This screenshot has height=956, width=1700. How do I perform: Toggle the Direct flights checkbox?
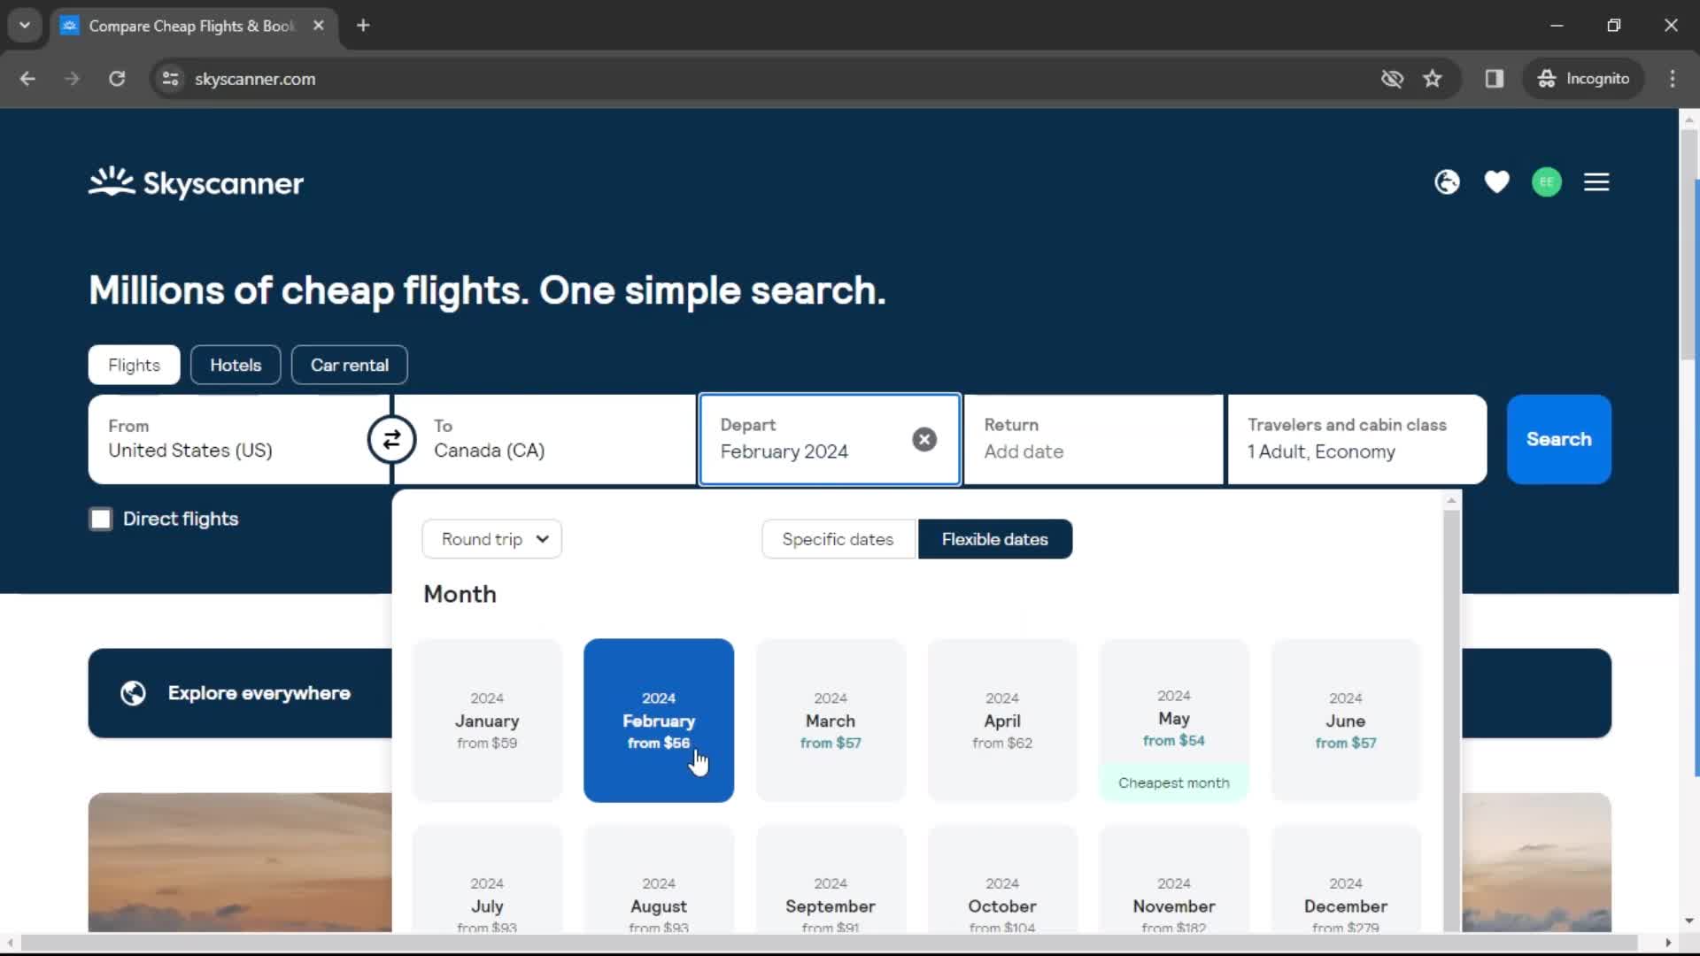coord(100,518)
